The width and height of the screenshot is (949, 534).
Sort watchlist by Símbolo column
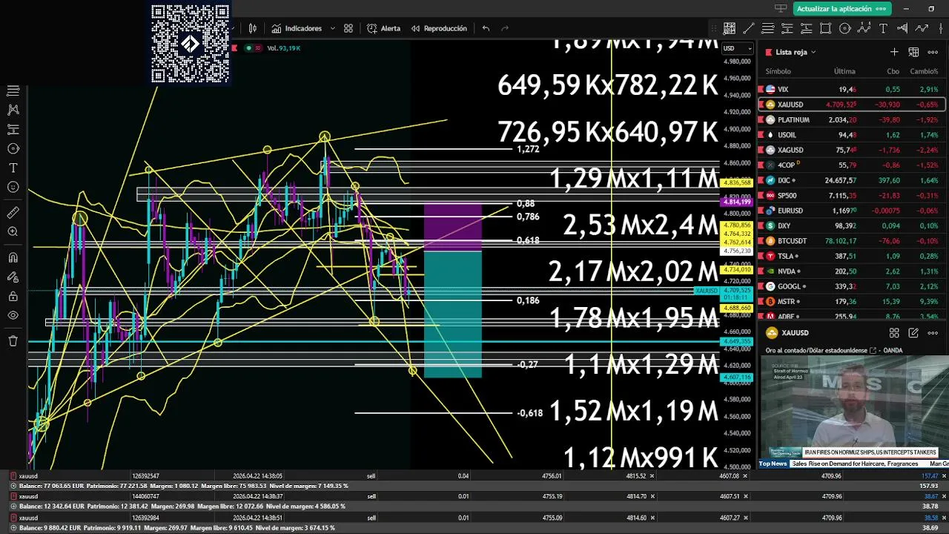(778, 71)
